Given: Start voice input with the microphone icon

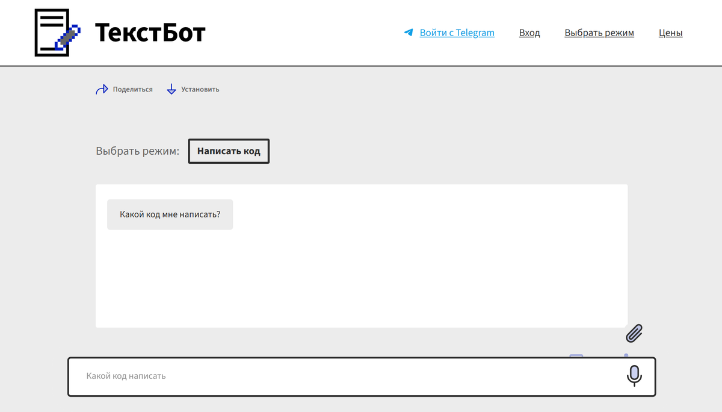Looking at the screenshot, I should point(634,376).
